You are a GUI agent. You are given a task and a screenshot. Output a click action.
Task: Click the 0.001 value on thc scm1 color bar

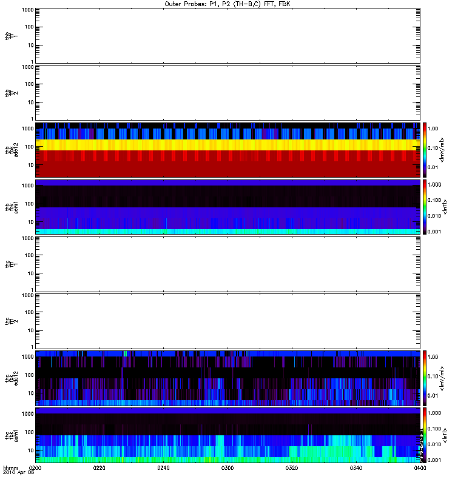434,460
